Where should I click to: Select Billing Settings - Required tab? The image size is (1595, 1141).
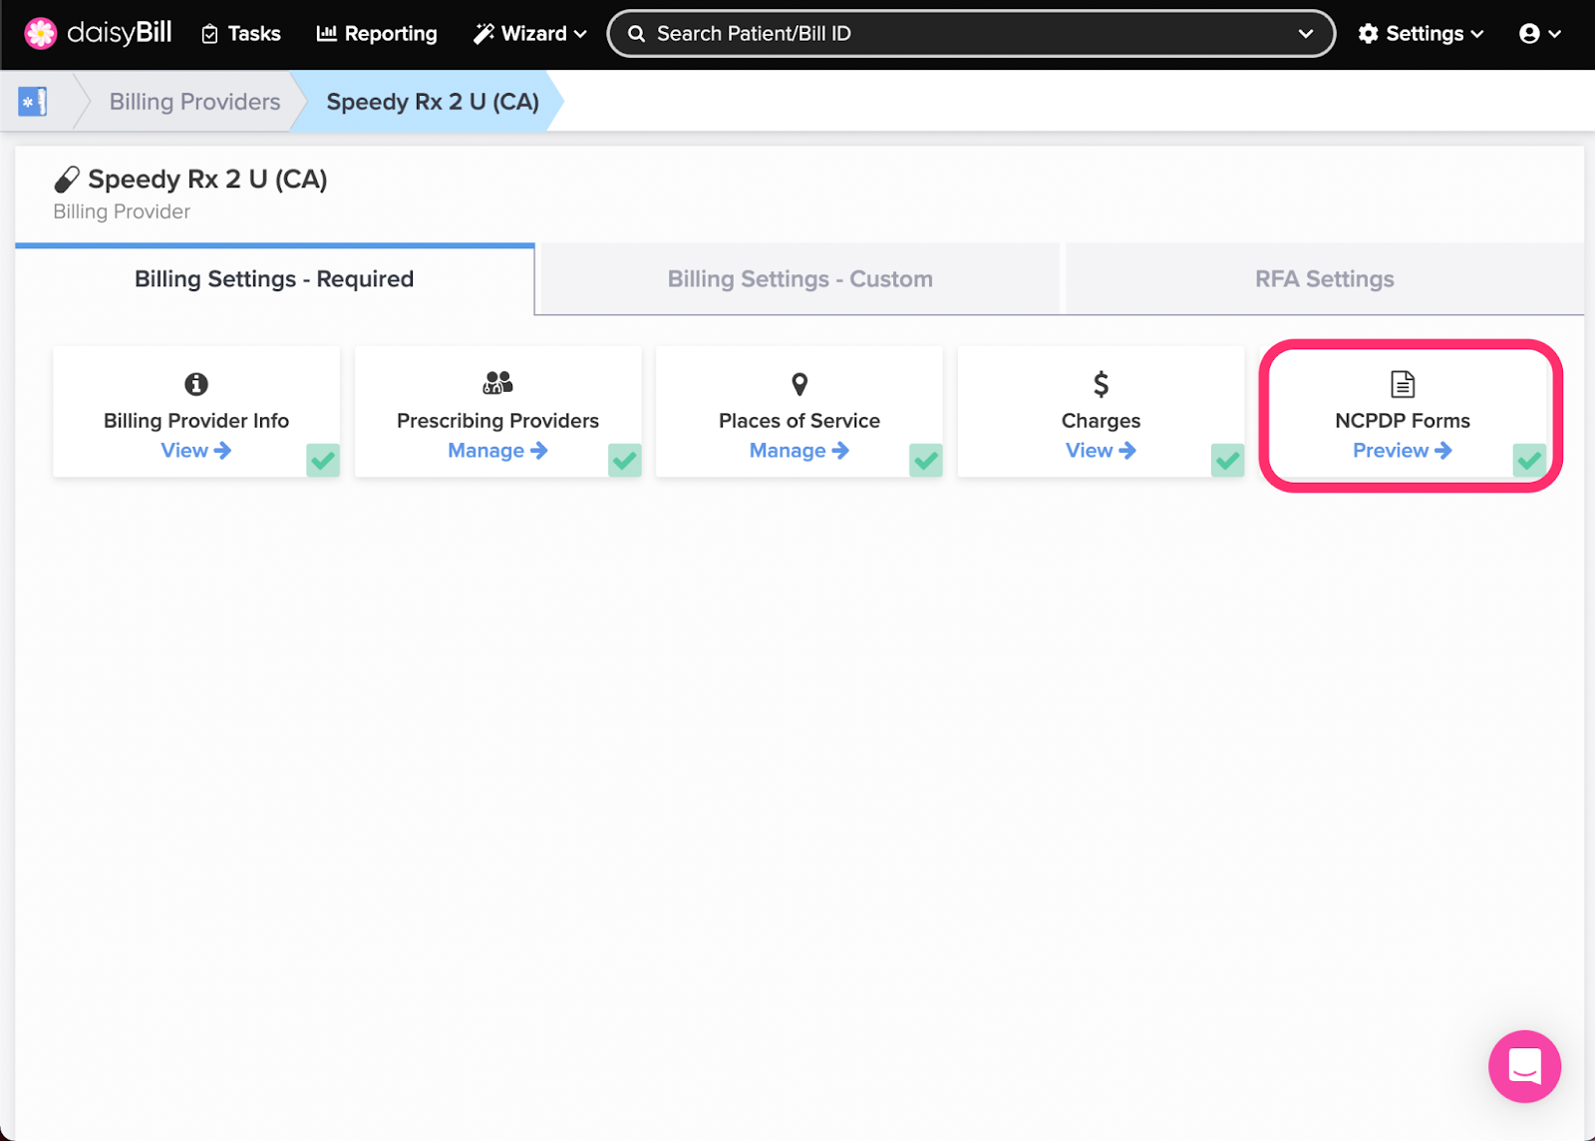tap(274, 279)
